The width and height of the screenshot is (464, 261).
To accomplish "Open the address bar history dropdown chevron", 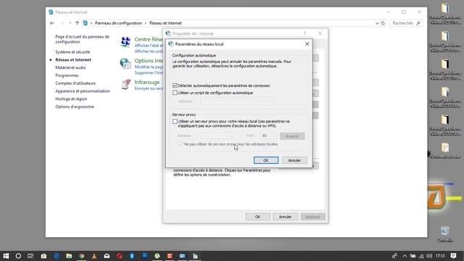I will [377, 23].
